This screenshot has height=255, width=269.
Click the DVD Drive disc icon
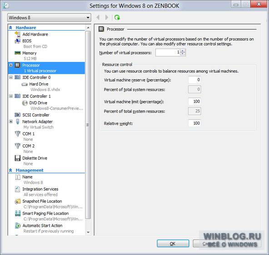click(25, 103)
